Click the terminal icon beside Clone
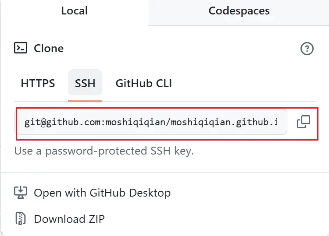The width and height of the screenshot is (329, 236). pos(21,48)
